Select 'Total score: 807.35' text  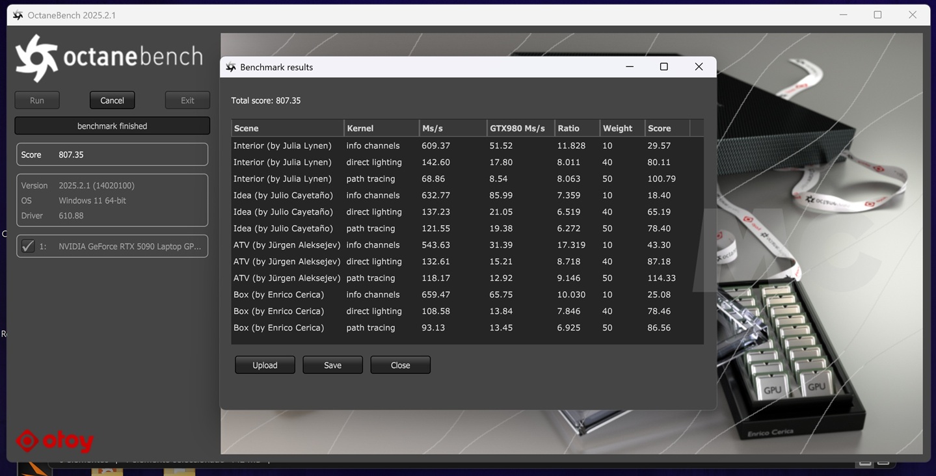(x=266, y=100)
